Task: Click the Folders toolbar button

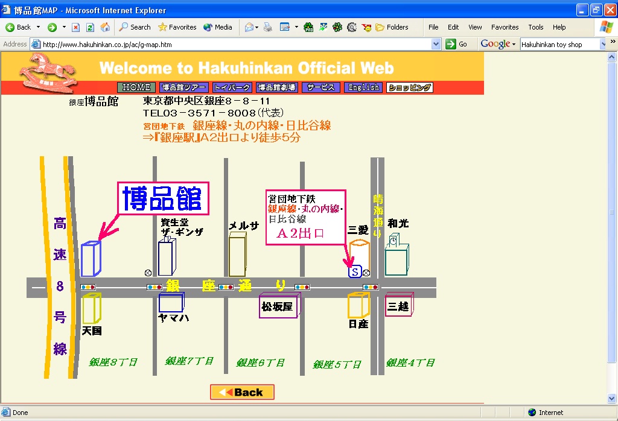Action: [x=392, y=27]
